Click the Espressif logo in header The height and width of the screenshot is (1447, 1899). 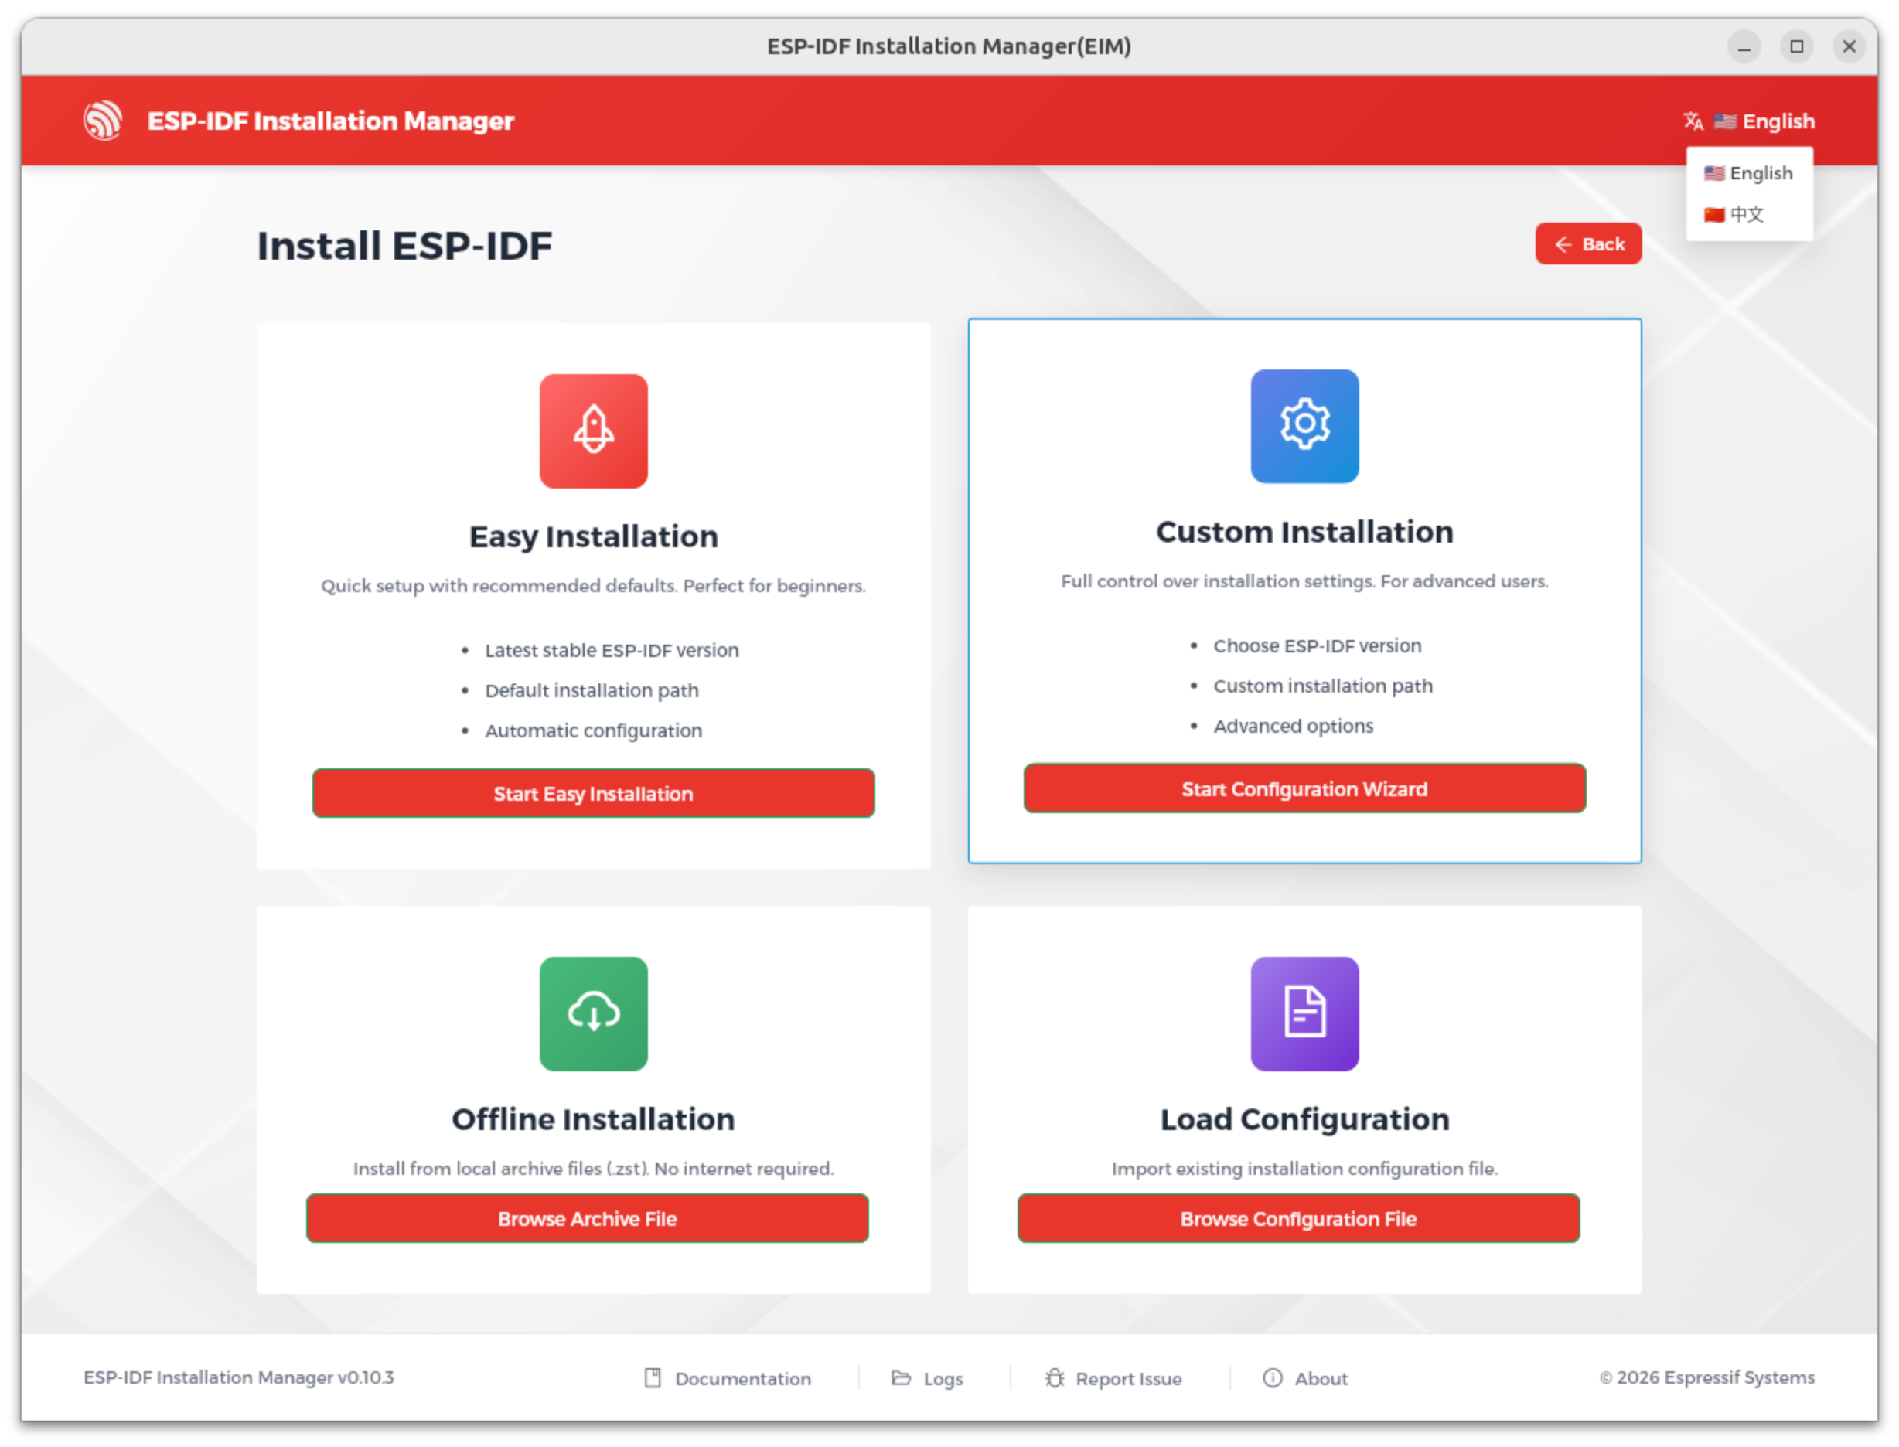(x=103, y=121)
